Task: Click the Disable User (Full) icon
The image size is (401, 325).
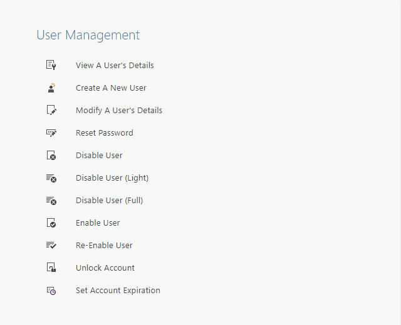Action: (51, 201)
